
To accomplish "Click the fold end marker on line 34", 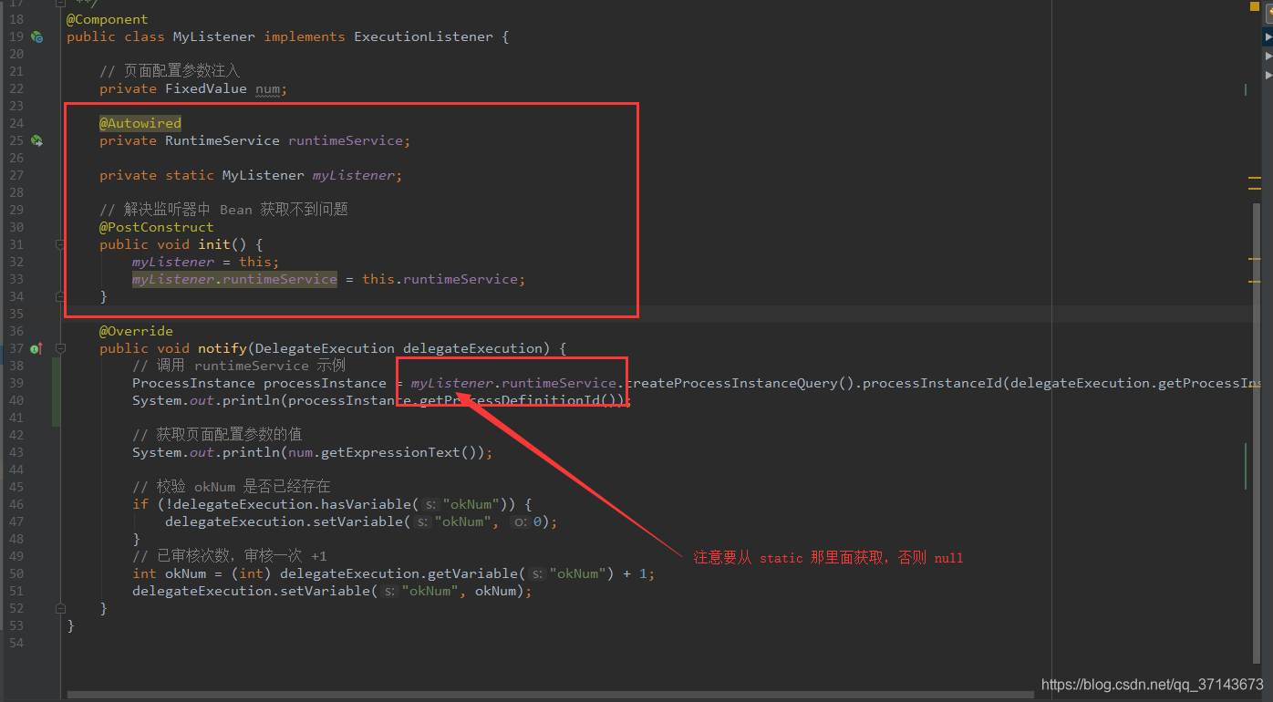I will [60, 296].
